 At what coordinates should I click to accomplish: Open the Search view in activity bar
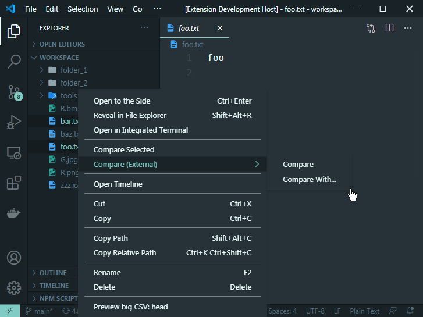14,62
